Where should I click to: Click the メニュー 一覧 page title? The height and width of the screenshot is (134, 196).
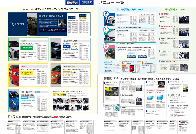[111, 2]
